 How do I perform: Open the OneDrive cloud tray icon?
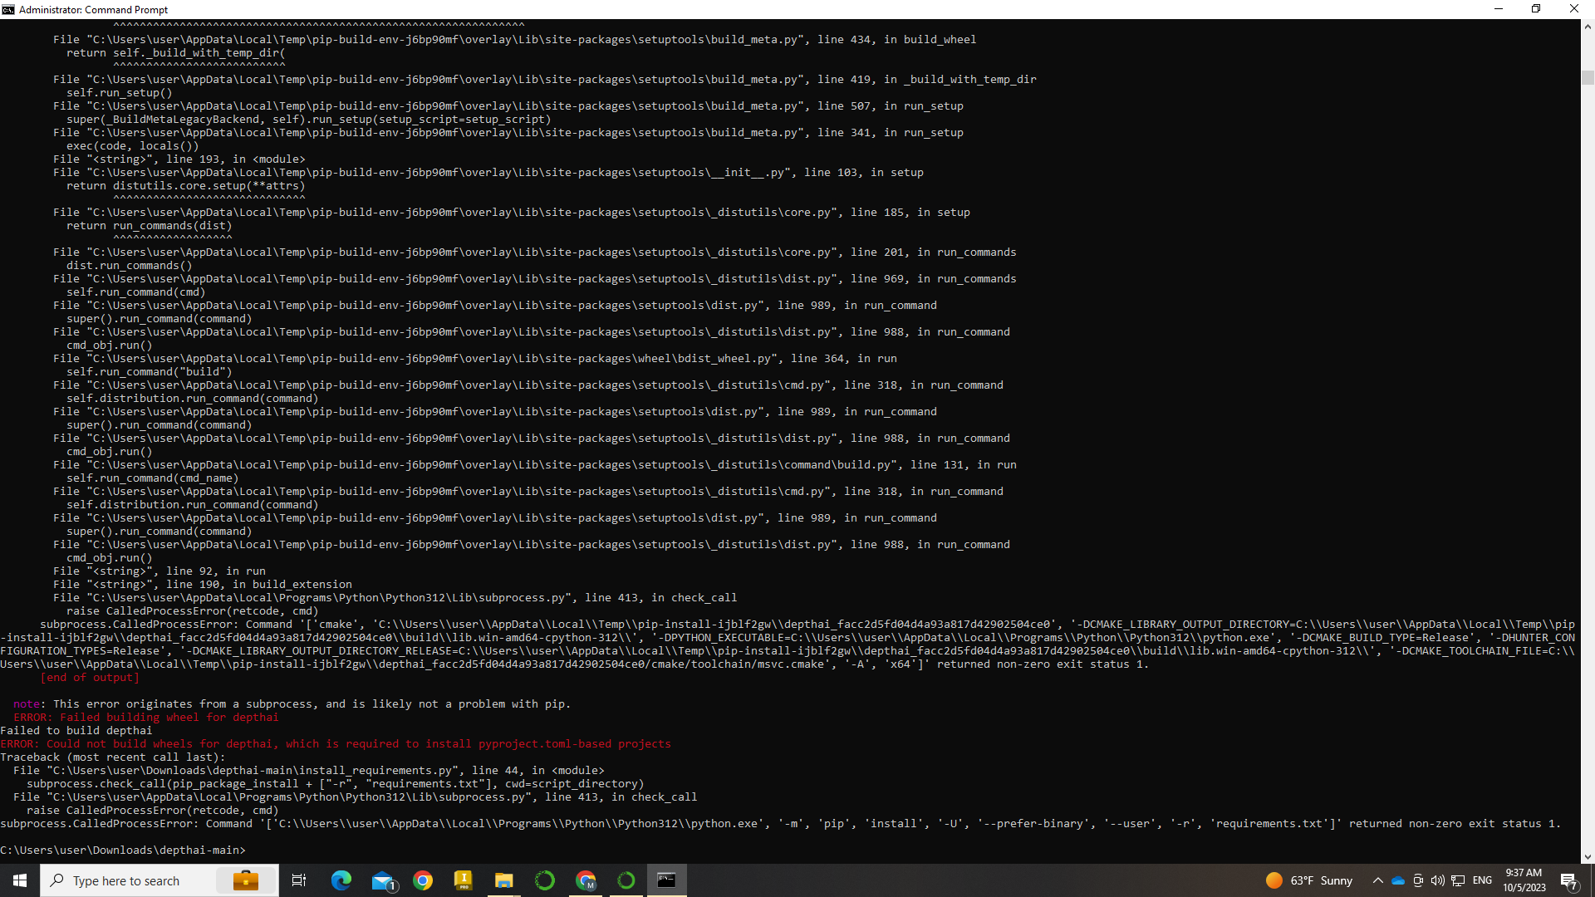[x=1398, y=880]
